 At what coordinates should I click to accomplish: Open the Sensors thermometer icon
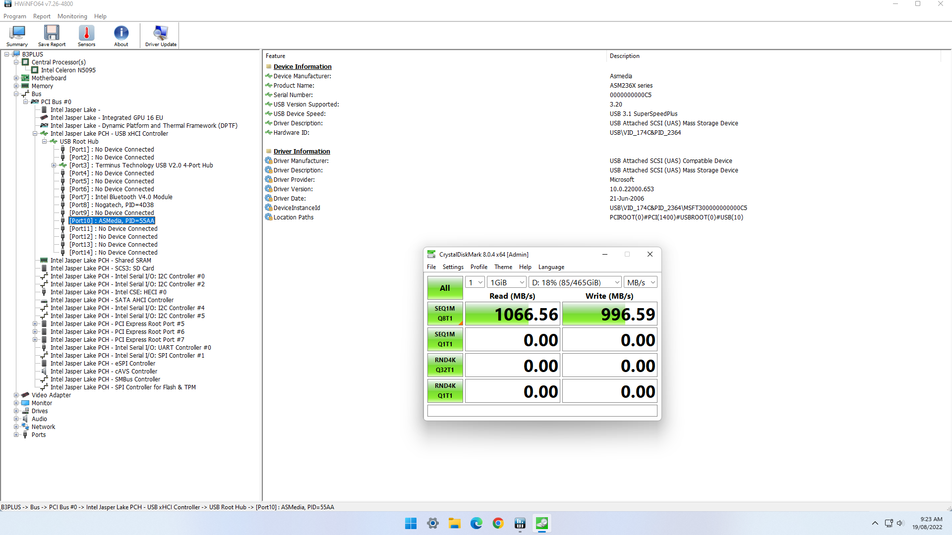[x=86, y=36]
